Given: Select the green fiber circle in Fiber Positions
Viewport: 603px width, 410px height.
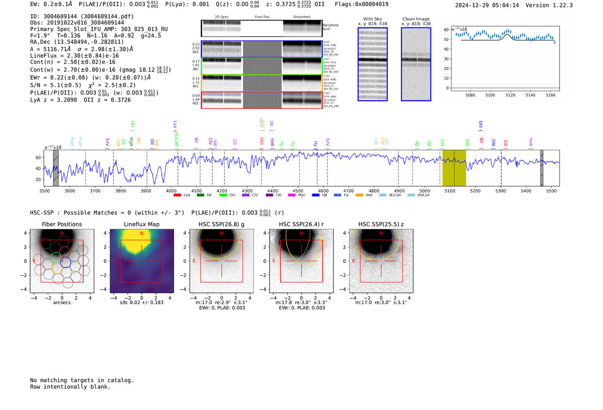Looking at the screenshot, I should click(56, 258).
